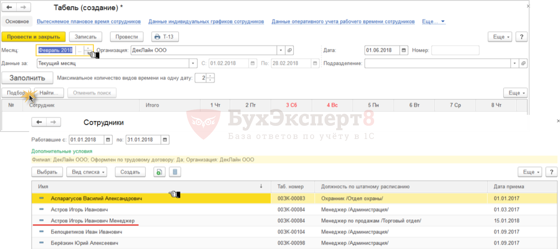Click the green refresh document icon
The height and width of the screenshot is (249, 560).
(159, 172)
